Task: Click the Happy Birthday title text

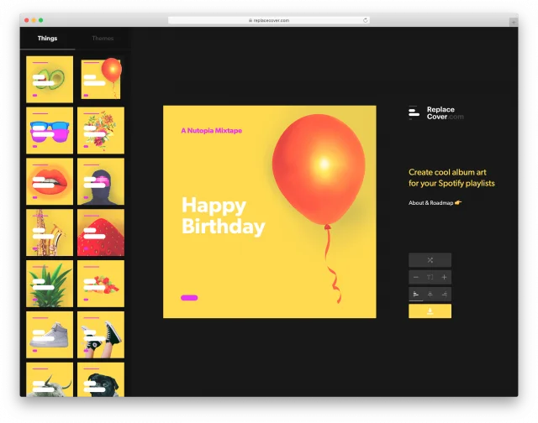Action: [x=223, y=216]
